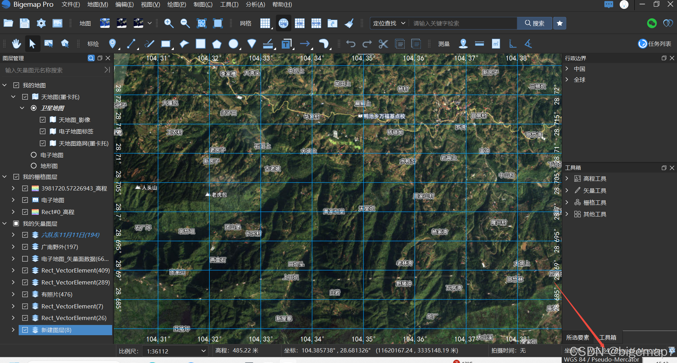Viewport: 677px width, 363px height.
Task: Select the scissors cut tool
Action: (383, 44)
